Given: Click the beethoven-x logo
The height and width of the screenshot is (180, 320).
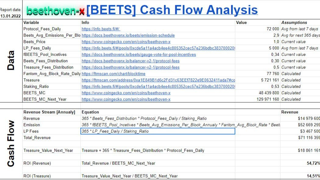Looking at the screenshot, I should tap(55, 11).
